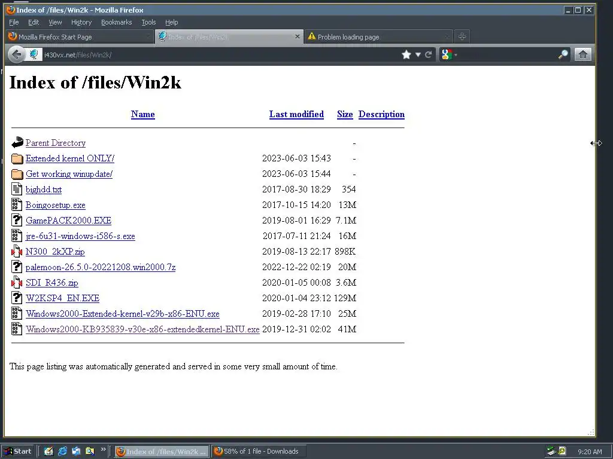Reload the page with the refresh icon
This screenshot has width=613, height=459.
(x=429, y=54)
